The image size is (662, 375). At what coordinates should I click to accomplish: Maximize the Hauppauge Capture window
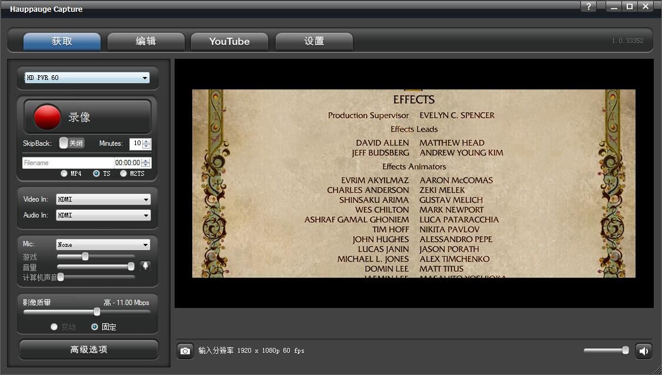tap(629, 6)
